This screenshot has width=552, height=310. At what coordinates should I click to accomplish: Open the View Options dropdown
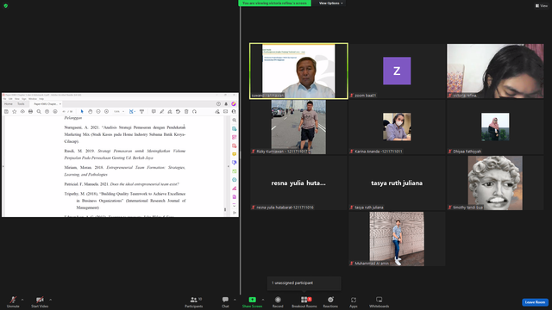(x=330, y=3)
